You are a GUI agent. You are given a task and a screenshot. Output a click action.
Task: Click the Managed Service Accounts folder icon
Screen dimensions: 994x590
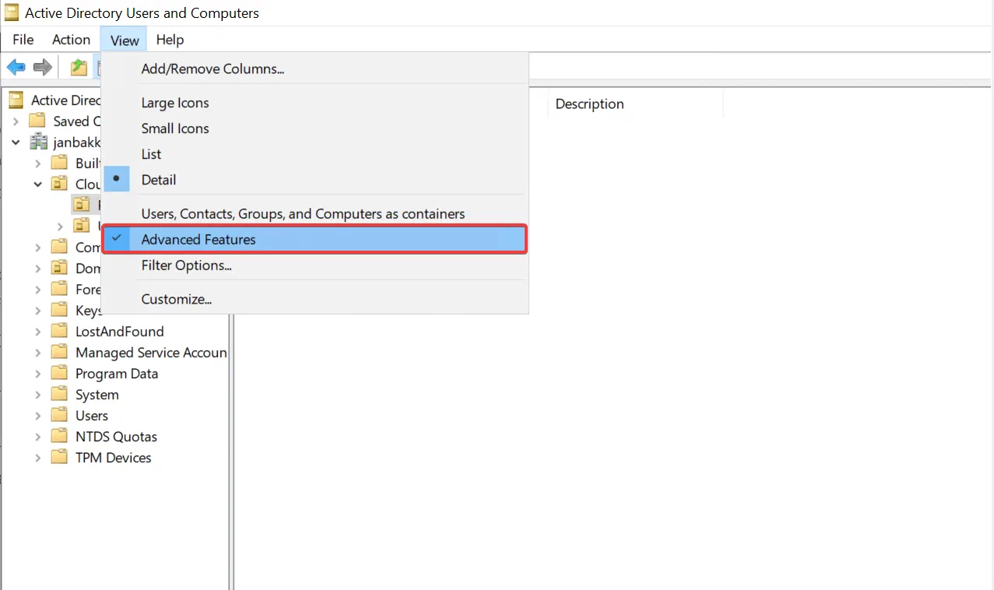[59, 353]
